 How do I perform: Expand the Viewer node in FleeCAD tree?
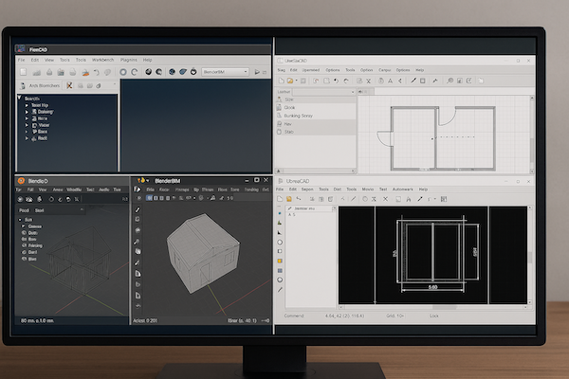click(27, 125)
